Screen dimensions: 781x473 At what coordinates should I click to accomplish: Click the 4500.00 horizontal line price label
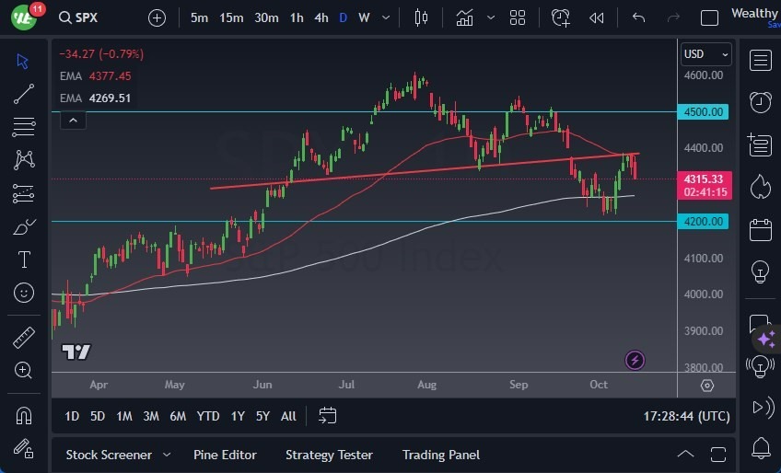[x=703, y=112]
